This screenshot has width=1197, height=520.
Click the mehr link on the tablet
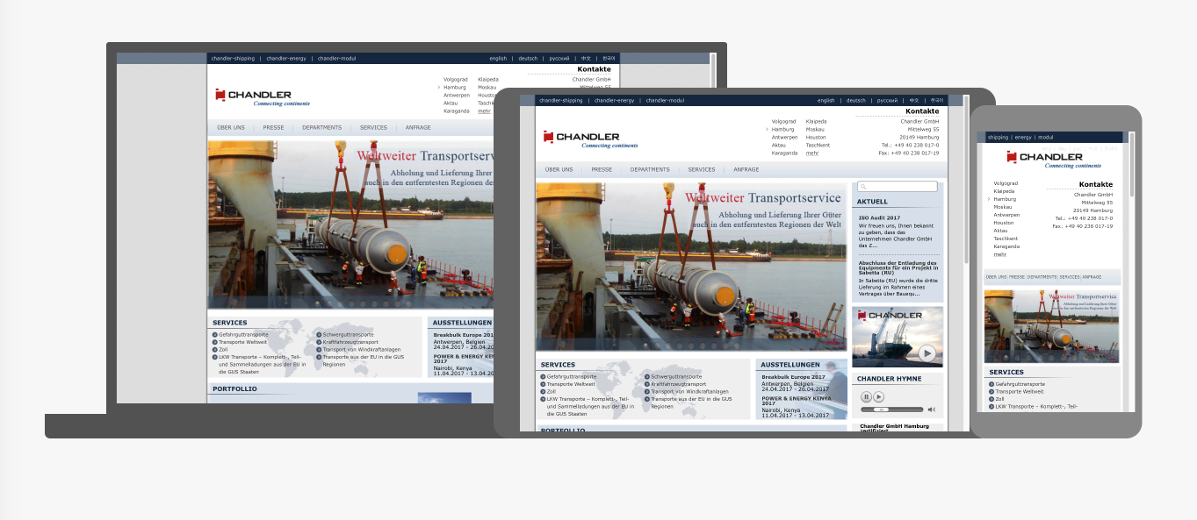coord(812,153)
